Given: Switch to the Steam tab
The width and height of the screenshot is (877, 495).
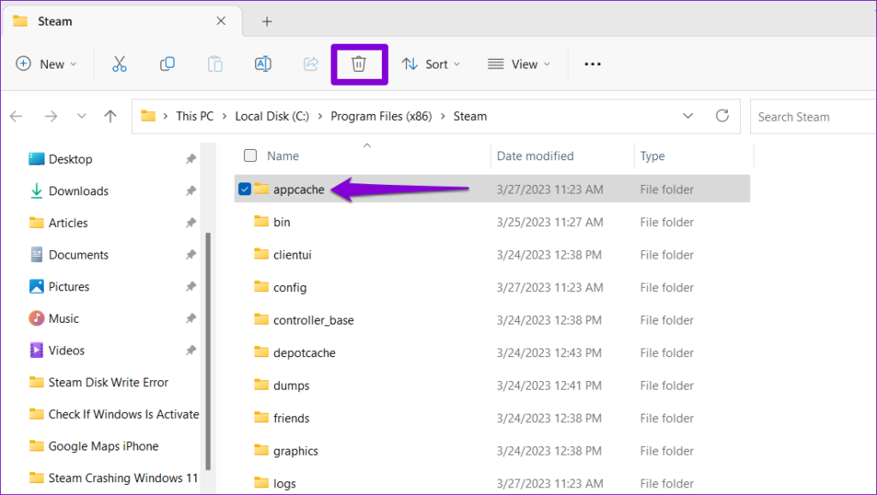Looking at the screenshot, I should point(53,21).
